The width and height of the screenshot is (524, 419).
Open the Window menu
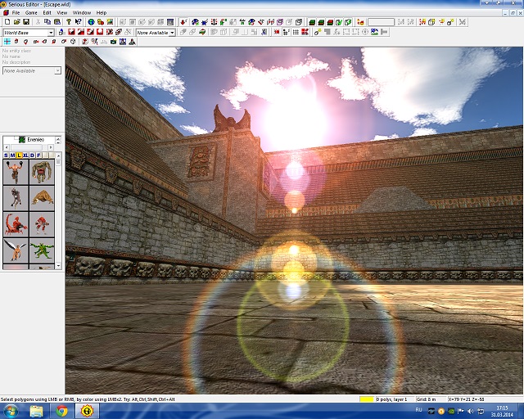click(82, 13)
